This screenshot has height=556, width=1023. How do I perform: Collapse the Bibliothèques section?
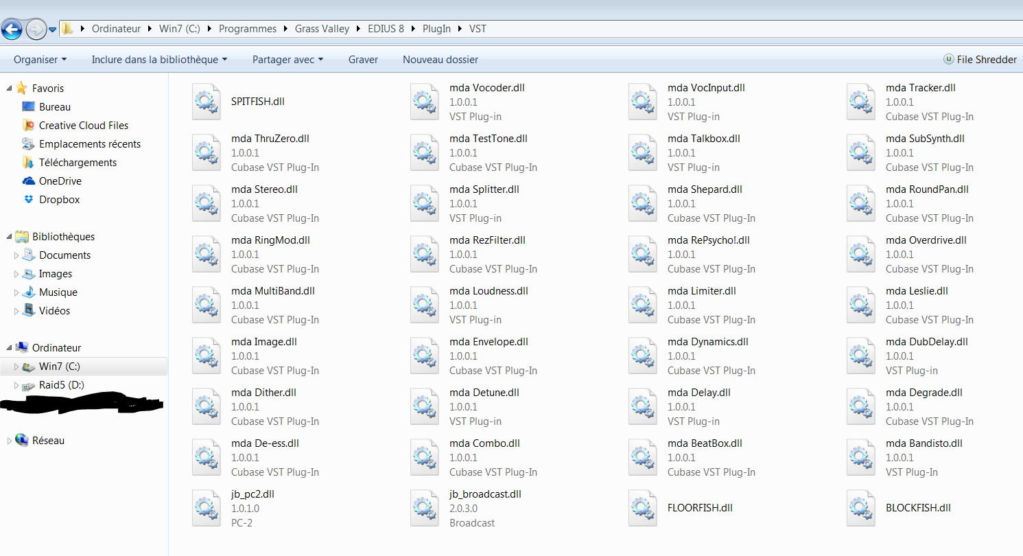click(9, 237)
